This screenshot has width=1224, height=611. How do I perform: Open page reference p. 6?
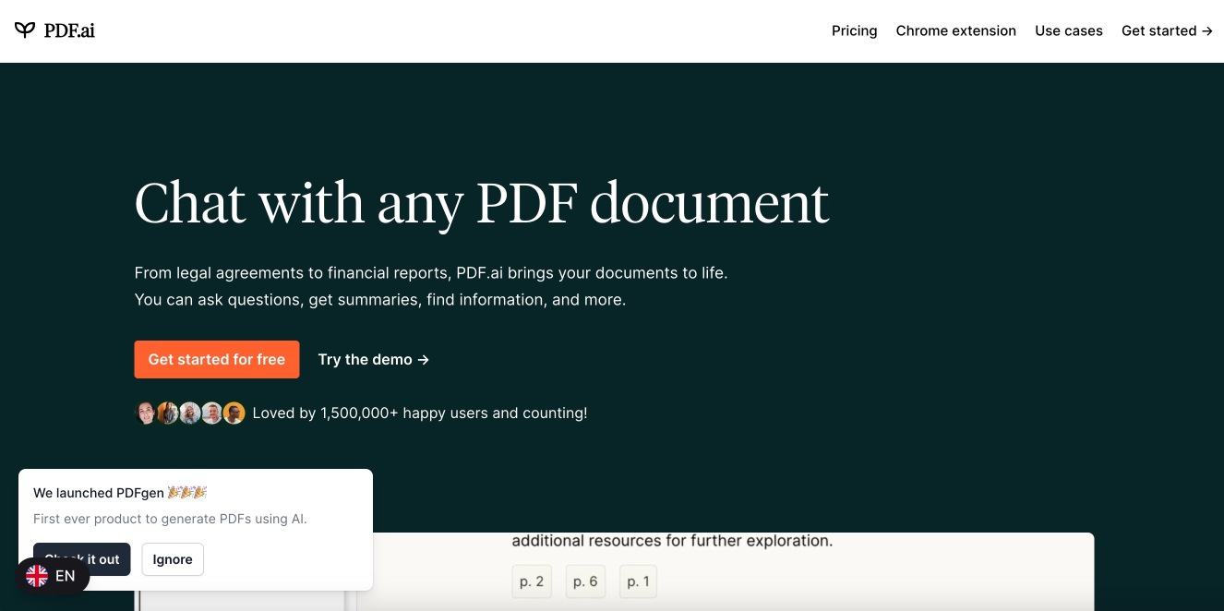(x=585, y=581)
